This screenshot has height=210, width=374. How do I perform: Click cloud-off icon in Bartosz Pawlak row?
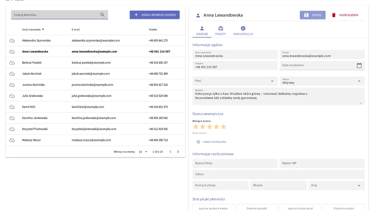[12, 63]
